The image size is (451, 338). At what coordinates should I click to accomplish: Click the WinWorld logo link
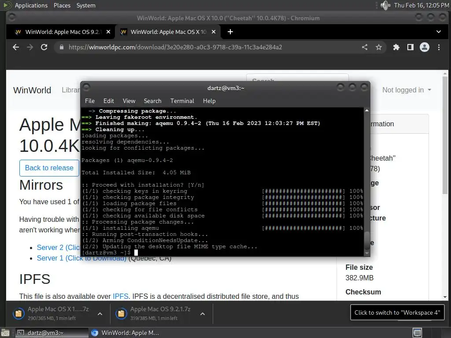click(32, 90)
